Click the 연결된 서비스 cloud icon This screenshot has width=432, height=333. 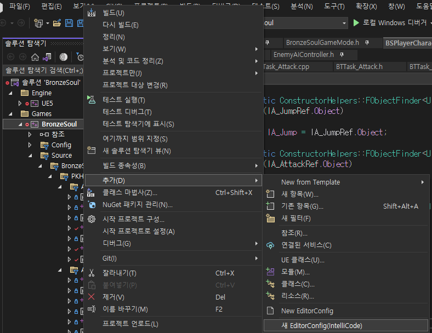tap(270, 245)
